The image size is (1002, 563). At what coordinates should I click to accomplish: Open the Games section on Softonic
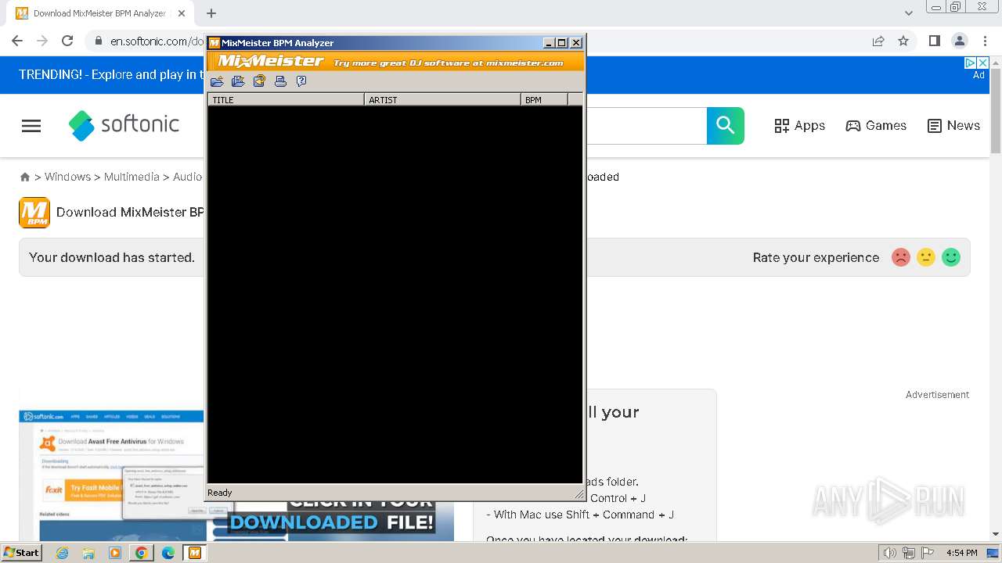(876, 126)
